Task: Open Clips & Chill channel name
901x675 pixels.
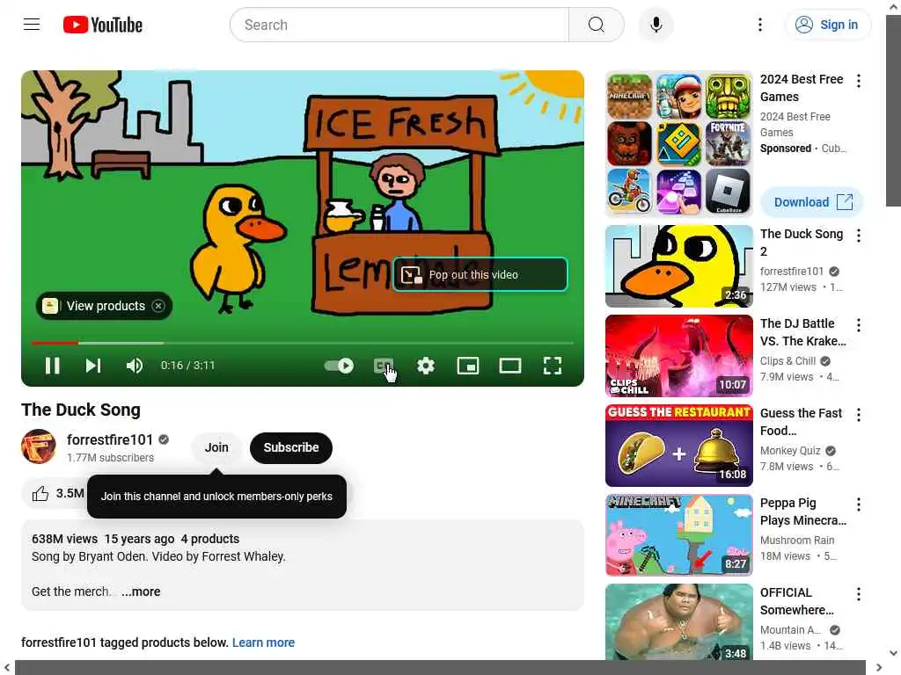Action: pyautogui.click(x=787, y=361)
